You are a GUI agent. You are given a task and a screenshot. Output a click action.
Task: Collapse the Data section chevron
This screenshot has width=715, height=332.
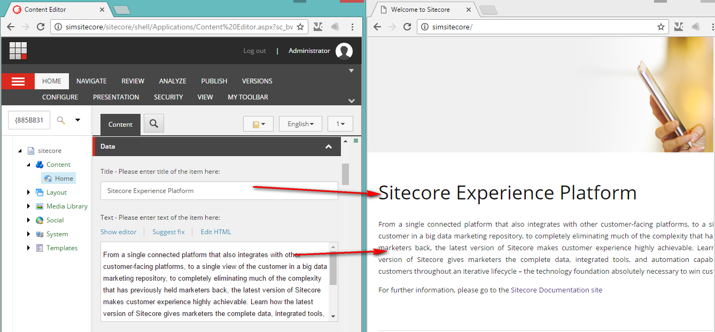[x=329, y=146]
